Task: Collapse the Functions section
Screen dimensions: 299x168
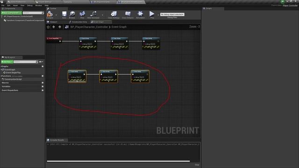Action: pos(1,76)
